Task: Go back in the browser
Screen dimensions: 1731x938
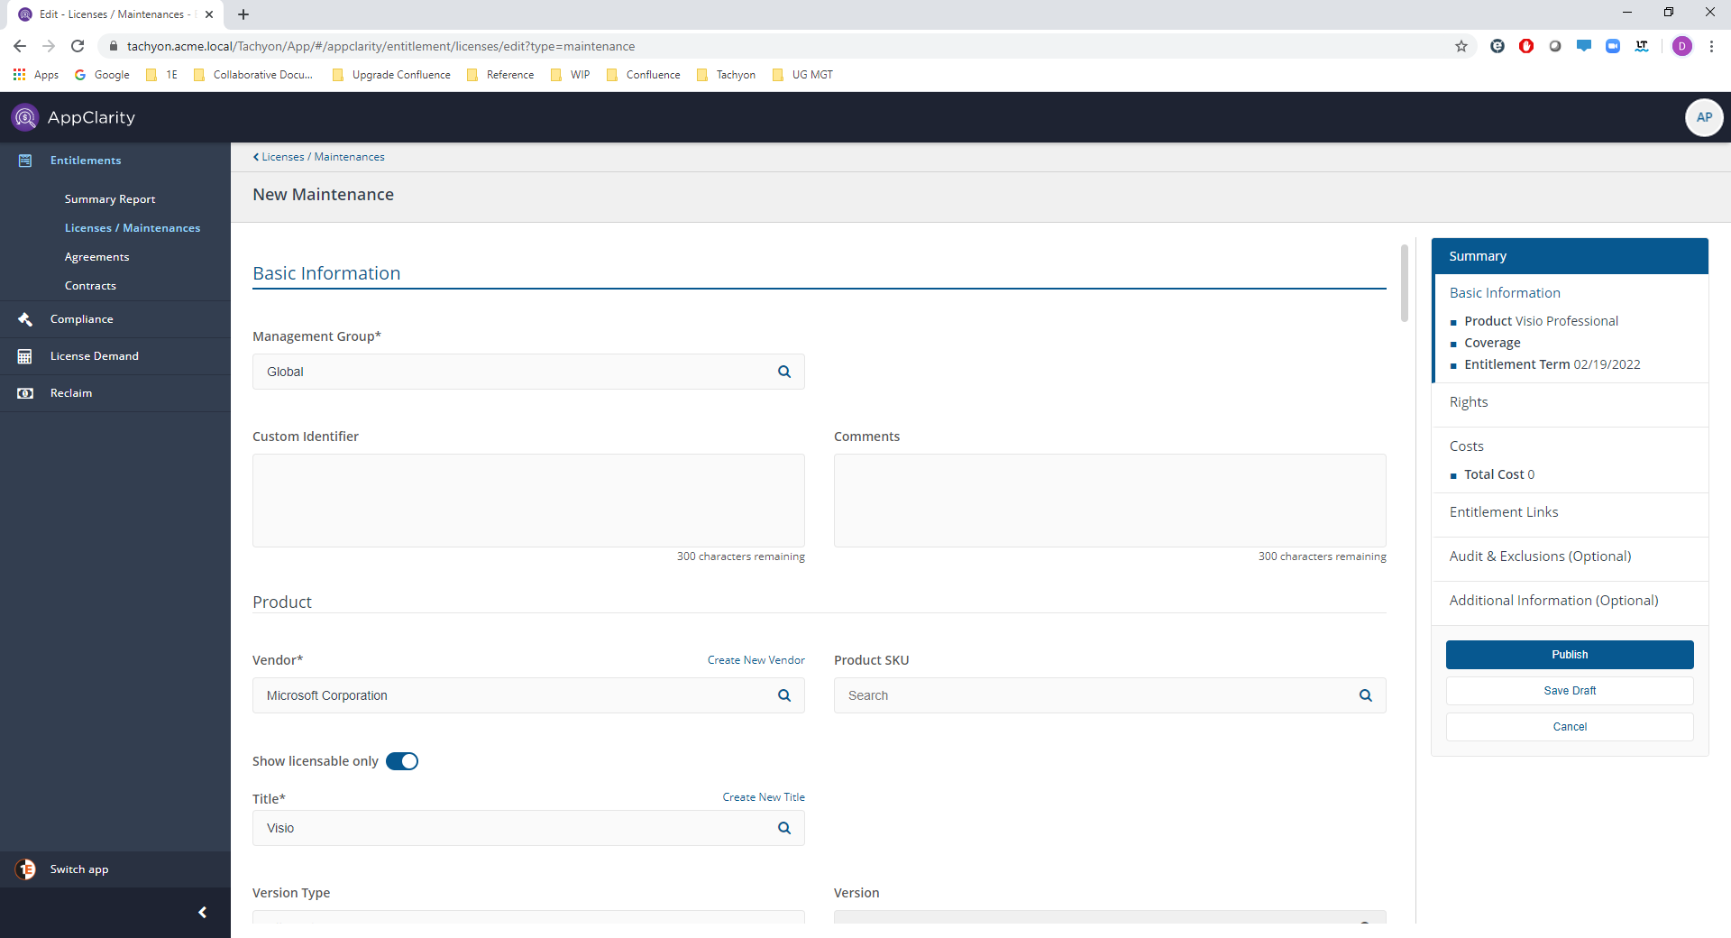Action: point(20,46)
